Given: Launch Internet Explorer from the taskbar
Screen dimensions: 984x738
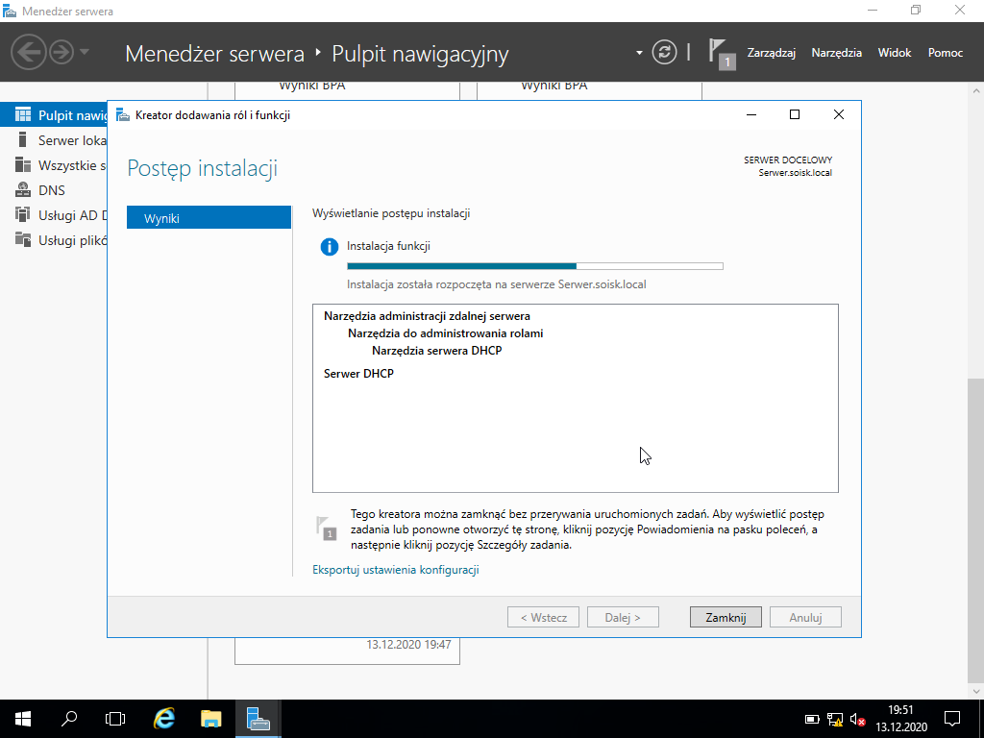Looking at the screenshot, I should tap(164, 719).
